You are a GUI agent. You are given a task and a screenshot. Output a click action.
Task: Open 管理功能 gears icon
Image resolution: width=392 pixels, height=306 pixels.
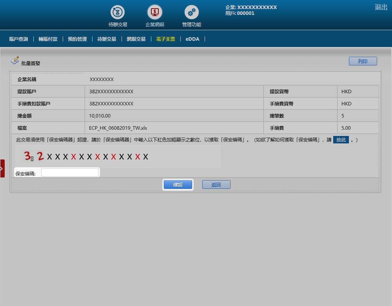[x=191, y=13]
